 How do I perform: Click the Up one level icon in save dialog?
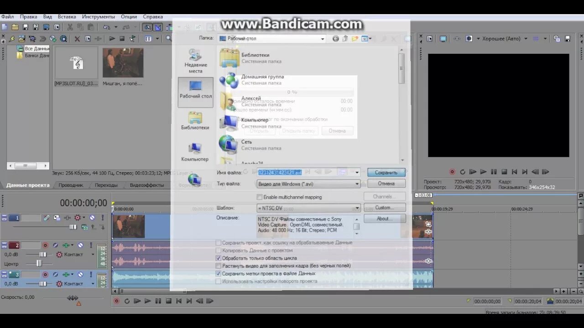coord(345,39)
